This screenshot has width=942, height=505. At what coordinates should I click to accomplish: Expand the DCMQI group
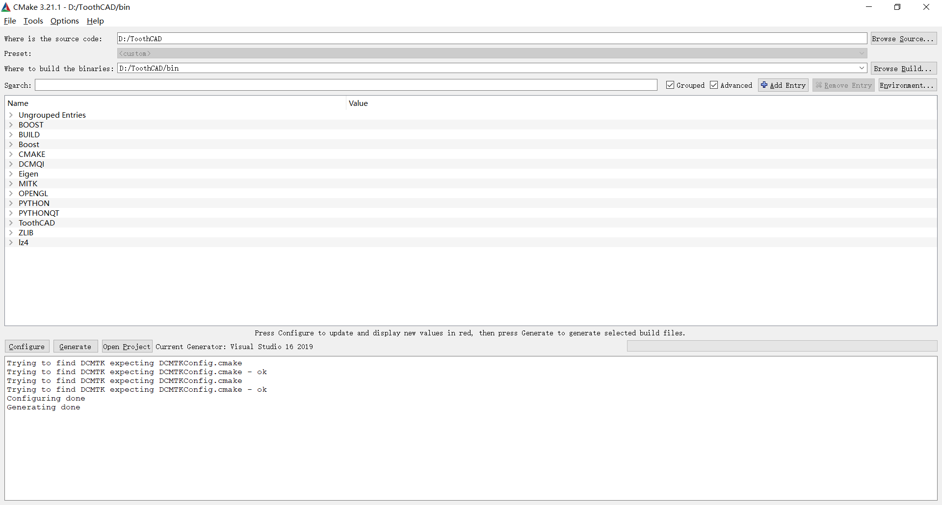(x=11, y=164)
